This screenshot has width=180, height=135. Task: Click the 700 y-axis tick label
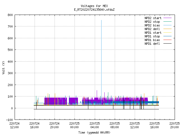point(10,26)
